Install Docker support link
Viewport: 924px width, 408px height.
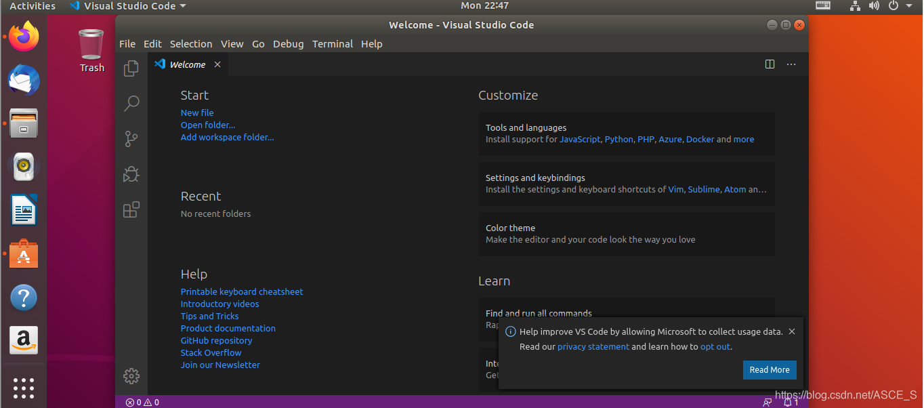coord(700,139)
